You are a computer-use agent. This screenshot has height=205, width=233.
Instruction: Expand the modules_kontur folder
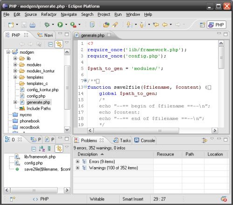[15, 71]
